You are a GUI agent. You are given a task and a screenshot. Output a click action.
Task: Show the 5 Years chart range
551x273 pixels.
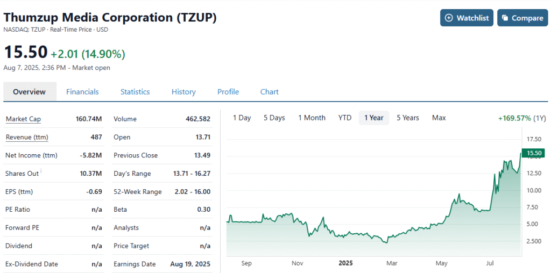click(407, 118)
